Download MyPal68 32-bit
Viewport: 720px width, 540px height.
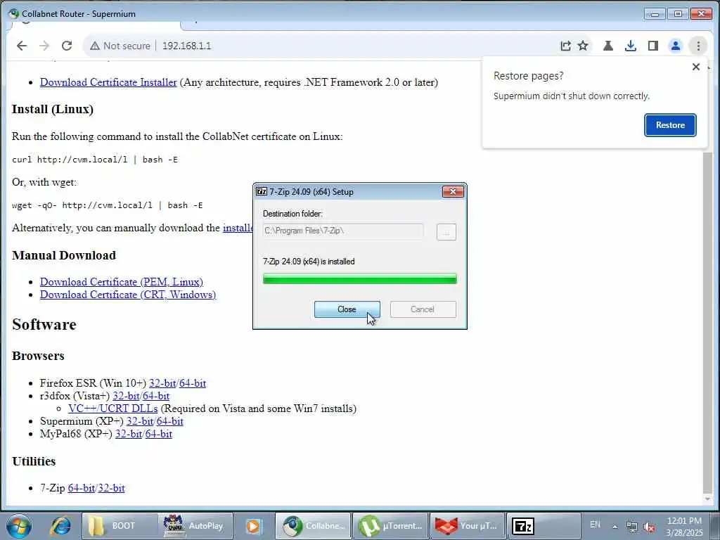pos(129,434)
